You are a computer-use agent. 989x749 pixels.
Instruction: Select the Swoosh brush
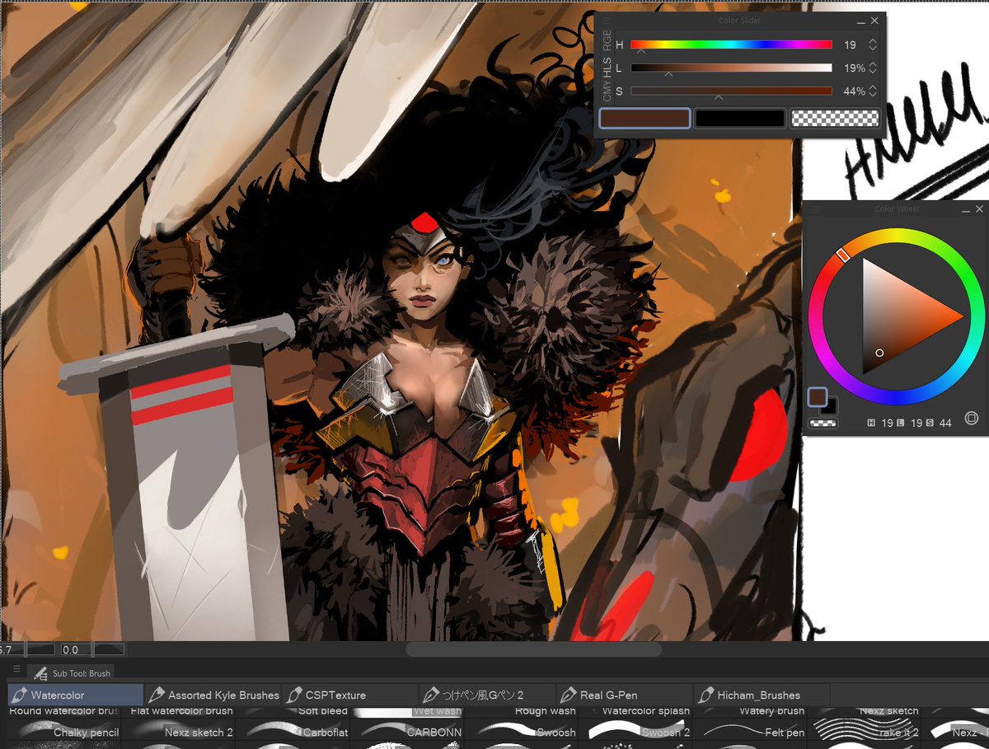point(522,730)
